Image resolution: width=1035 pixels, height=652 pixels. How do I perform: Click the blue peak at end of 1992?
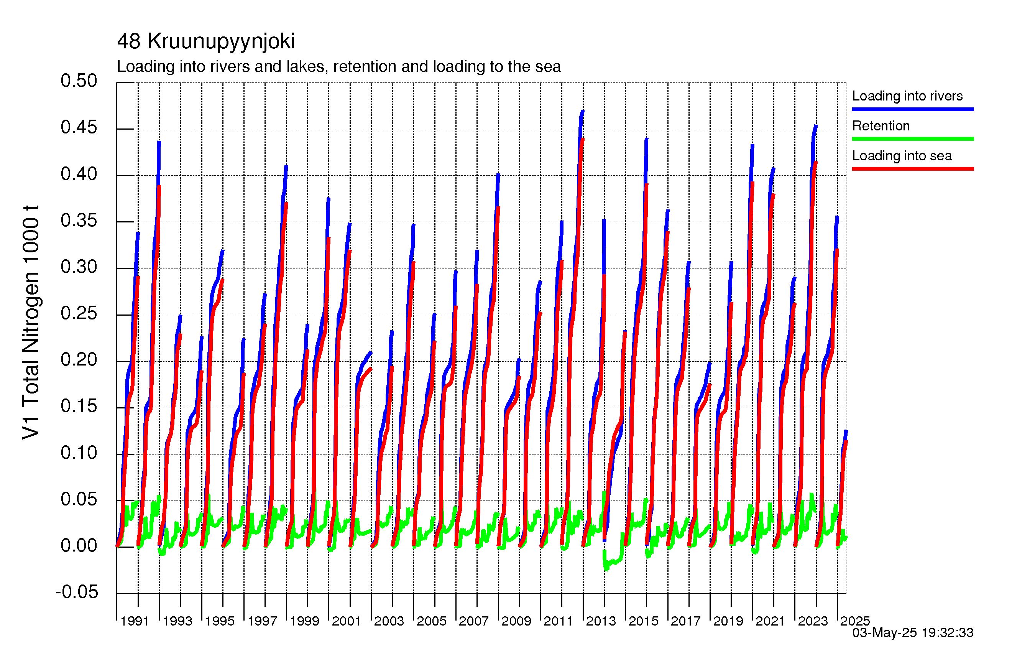click(x=159, y=142)
